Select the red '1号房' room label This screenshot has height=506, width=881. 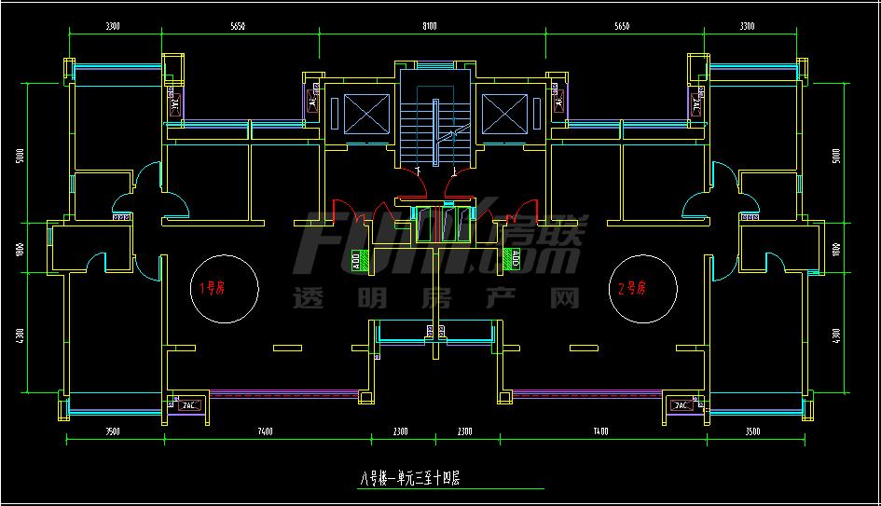(213, 288)
